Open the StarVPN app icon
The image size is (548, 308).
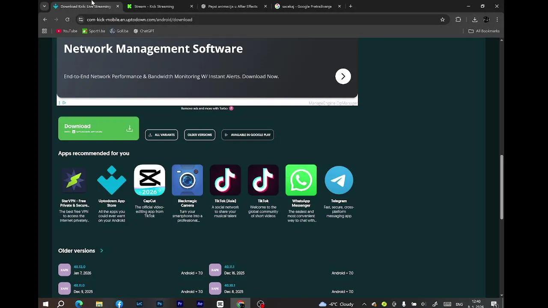pyautogui.click(x=74, y=180)
